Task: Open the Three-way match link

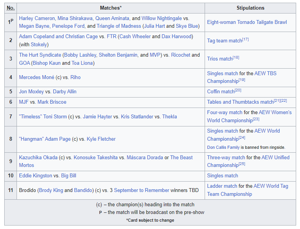Action: tap(226, 157)
